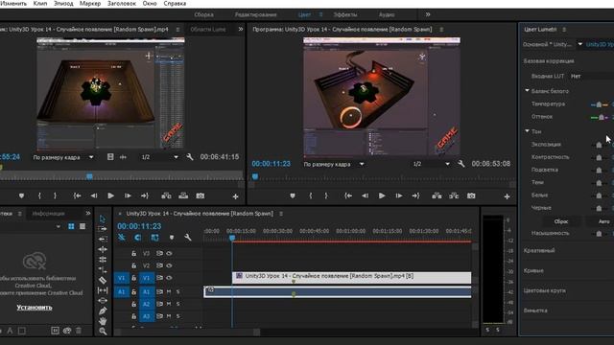The height and width of the screenshot is (345, 614).
Task: Click the Авто tone button
Action: [x=603, y=221]
